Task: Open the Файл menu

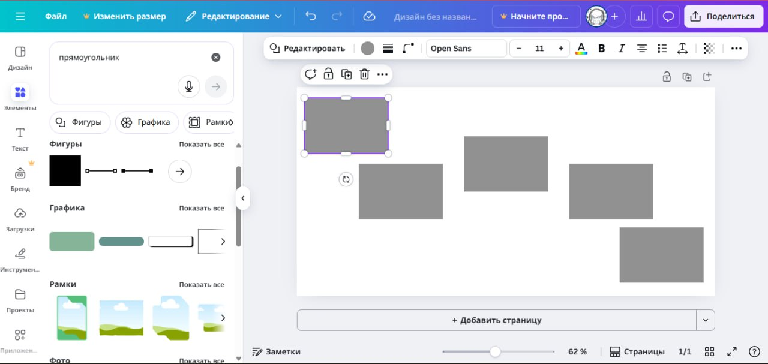Action: point(56,16)
